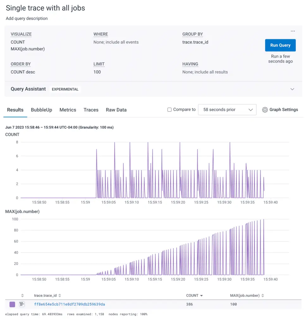Click the purple color swatch in results row

[x=12, y=304]
